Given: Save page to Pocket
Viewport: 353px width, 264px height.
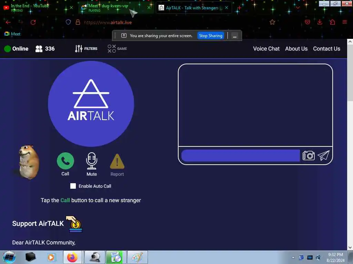Looking at the screenshot, I should [307, 22].
